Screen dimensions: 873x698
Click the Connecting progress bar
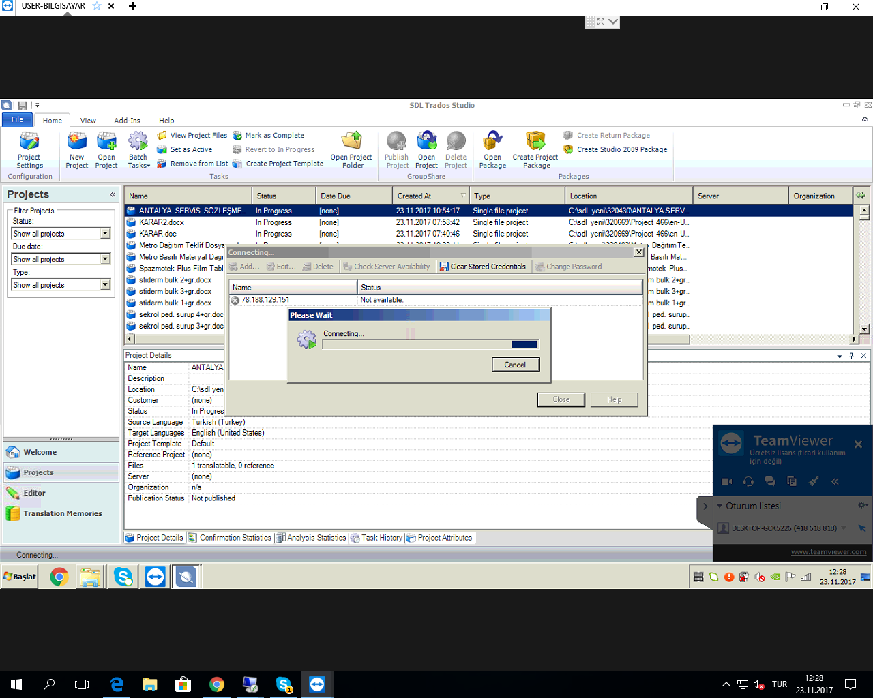pyautogui.click(x=430, y=345)
